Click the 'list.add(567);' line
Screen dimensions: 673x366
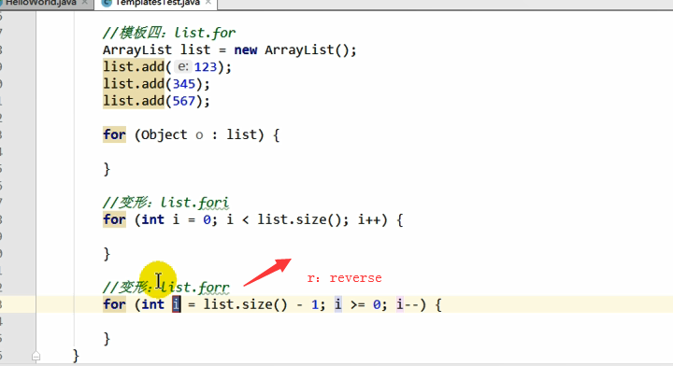156,101
